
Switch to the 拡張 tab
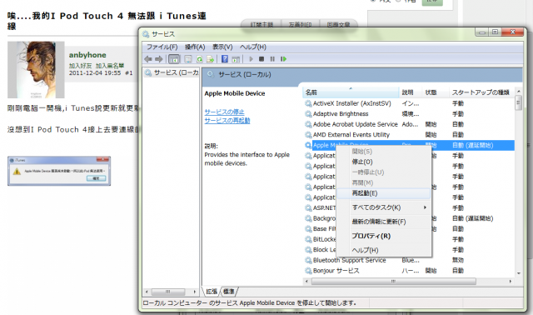point(212,292)
